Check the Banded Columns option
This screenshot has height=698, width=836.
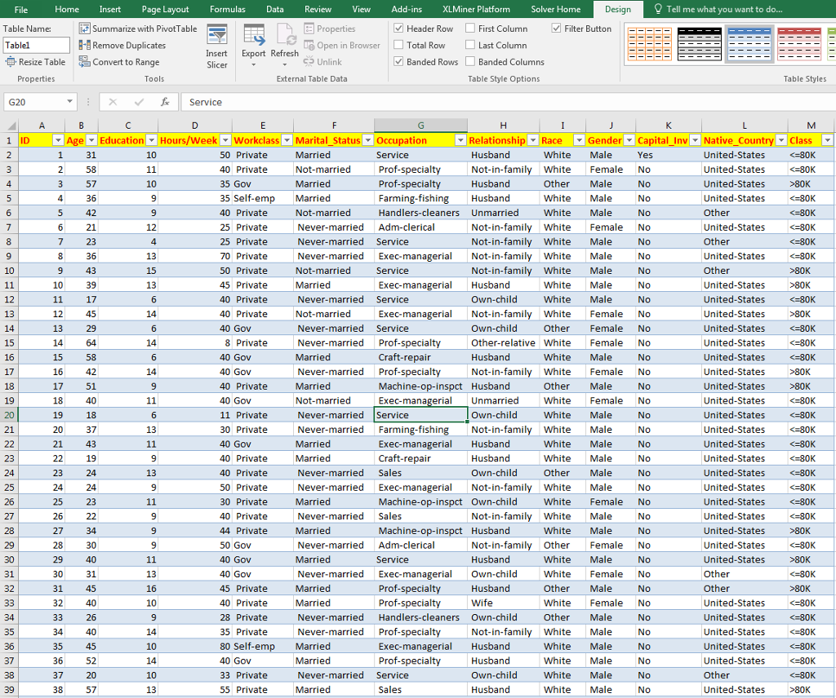[x=469, y=61]
